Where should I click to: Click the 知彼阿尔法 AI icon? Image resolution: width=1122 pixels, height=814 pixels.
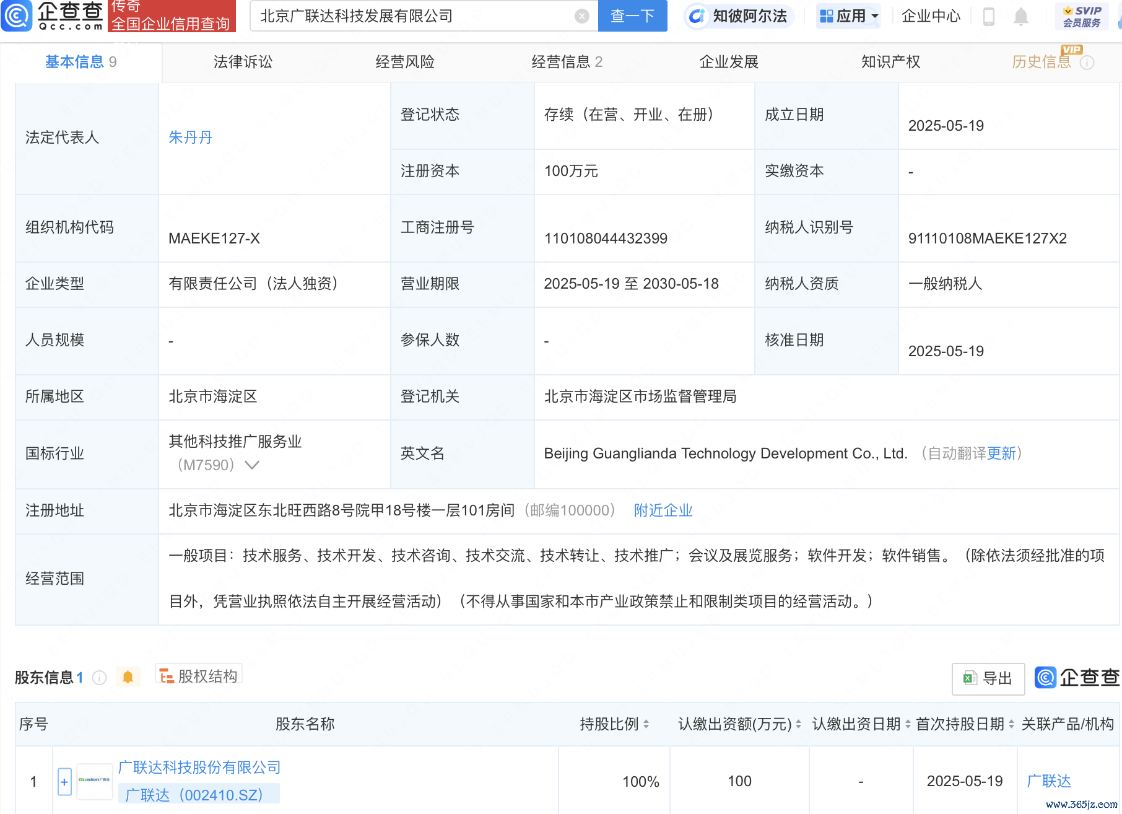697,16
